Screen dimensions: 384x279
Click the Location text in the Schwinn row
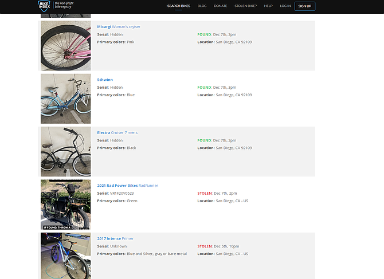point(225,95)
